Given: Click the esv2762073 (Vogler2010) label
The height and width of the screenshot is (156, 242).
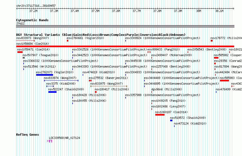Looking at the screenshot, I should [x=55, y=72].
